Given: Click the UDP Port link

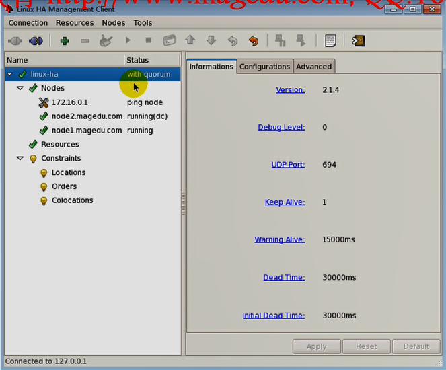Looking at the screenshot, I should (x=288, y=165).
